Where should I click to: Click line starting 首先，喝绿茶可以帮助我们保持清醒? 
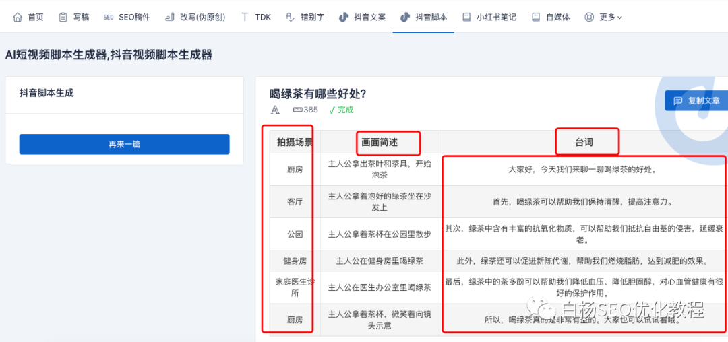pos(583,202)
